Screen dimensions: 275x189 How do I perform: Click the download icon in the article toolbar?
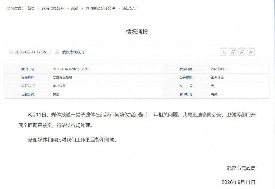coord(224,52)
